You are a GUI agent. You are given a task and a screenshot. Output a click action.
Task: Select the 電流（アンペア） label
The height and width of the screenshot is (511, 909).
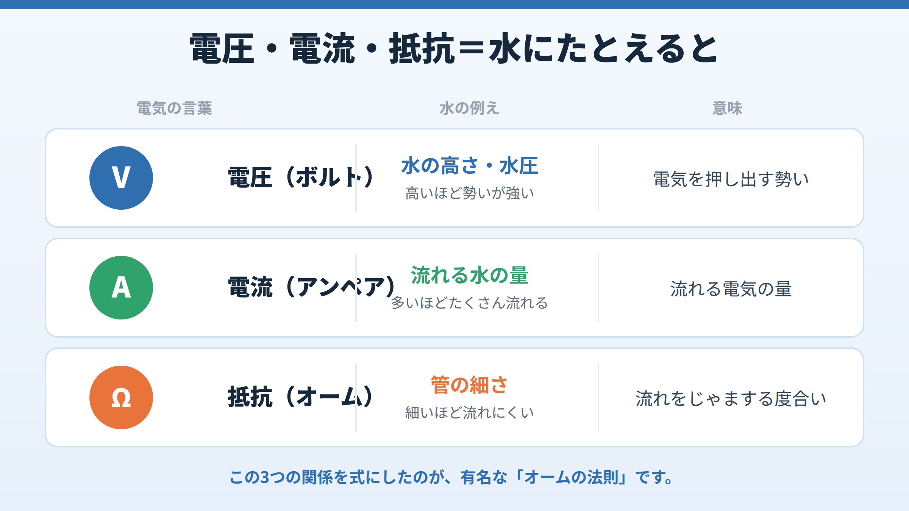click(313, 287)
